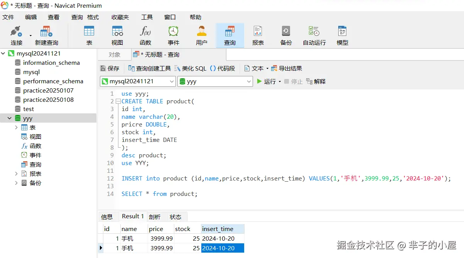Viewport: 464px width, 258px height.
Task: Open the 查询创建工具 query builder
Action: point(149,68)
